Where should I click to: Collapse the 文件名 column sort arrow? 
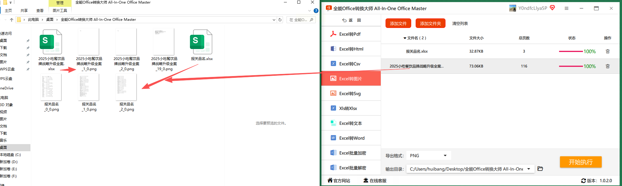click(405, 38)
